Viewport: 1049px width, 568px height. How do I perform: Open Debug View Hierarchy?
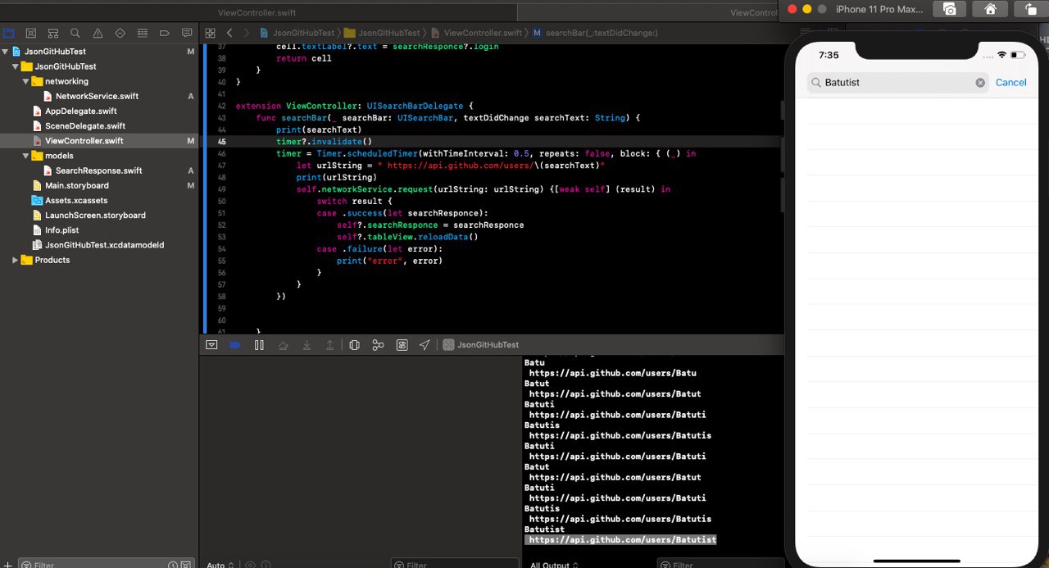[354, 345]
